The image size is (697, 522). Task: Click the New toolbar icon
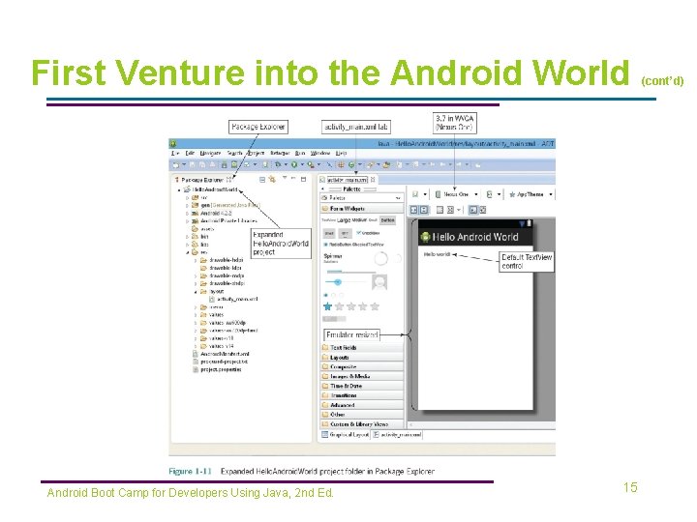pos(176,164)
